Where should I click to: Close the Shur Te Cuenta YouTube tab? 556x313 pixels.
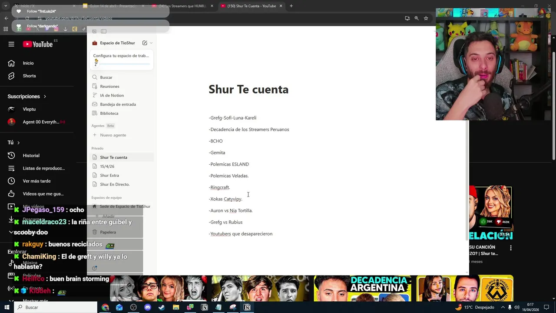point(281,6)
